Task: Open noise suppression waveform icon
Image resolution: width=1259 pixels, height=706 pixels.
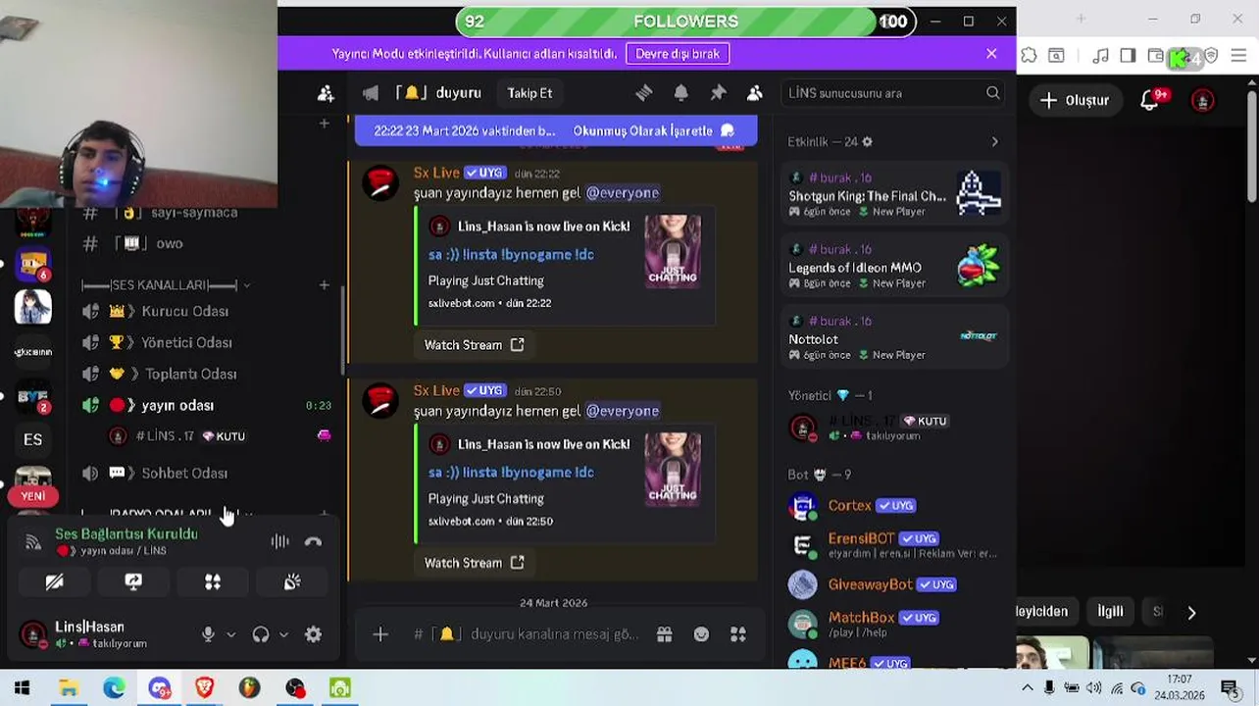Action: [280, 541]
